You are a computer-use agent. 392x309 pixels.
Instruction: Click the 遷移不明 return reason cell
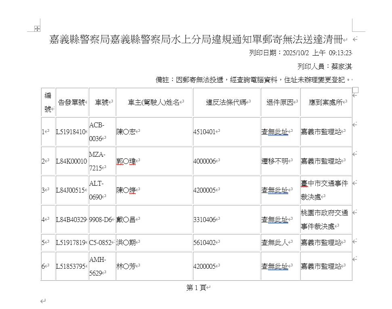[x=275, y=161]
